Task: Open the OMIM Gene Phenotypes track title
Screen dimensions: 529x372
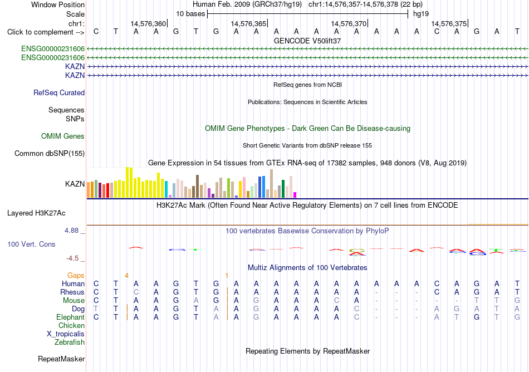Action: point(307,129)
